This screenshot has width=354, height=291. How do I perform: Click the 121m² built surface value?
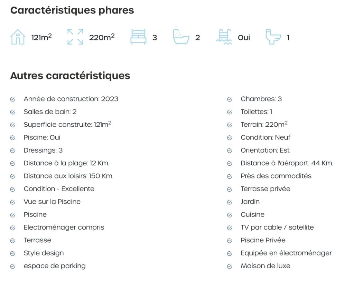pyautogui.click(x=41, y=37)
